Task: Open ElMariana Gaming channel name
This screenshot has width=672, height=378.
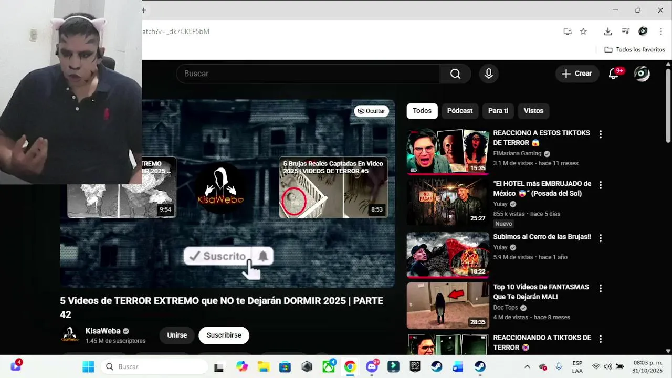Action: [517, 153]
